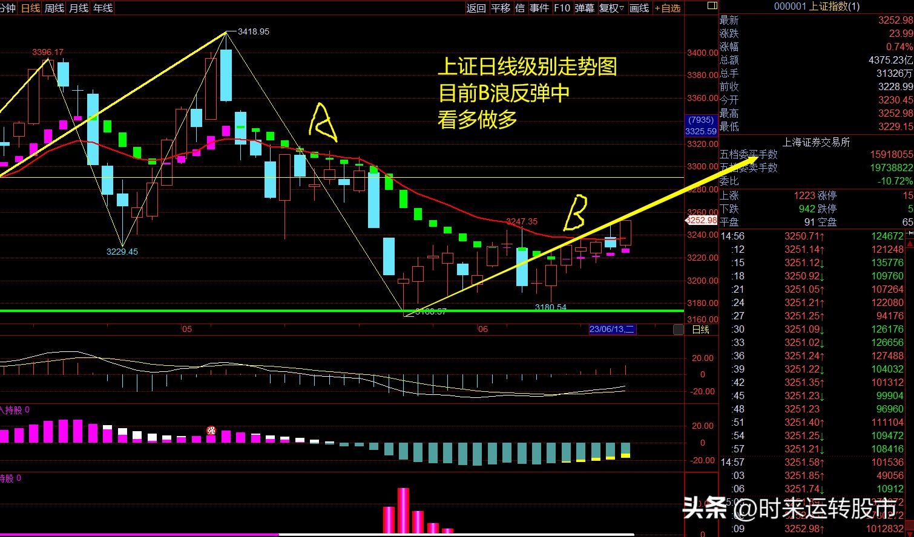Open F10 stock fundamentals
The image size is (914, 537).
click(563, 8)
